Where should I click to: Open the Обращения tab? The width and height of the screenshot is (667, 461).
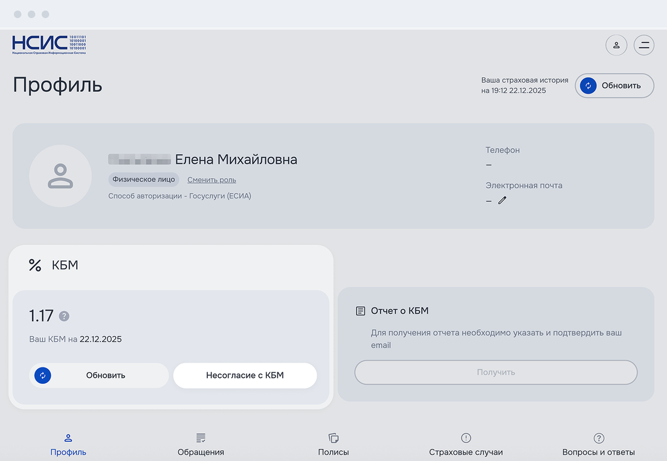[201, 445]
